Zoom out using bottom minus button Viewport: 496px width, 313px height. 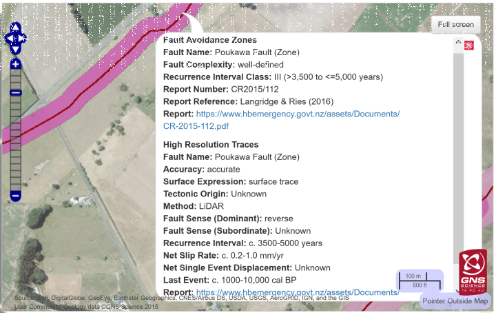pos(15,196)
